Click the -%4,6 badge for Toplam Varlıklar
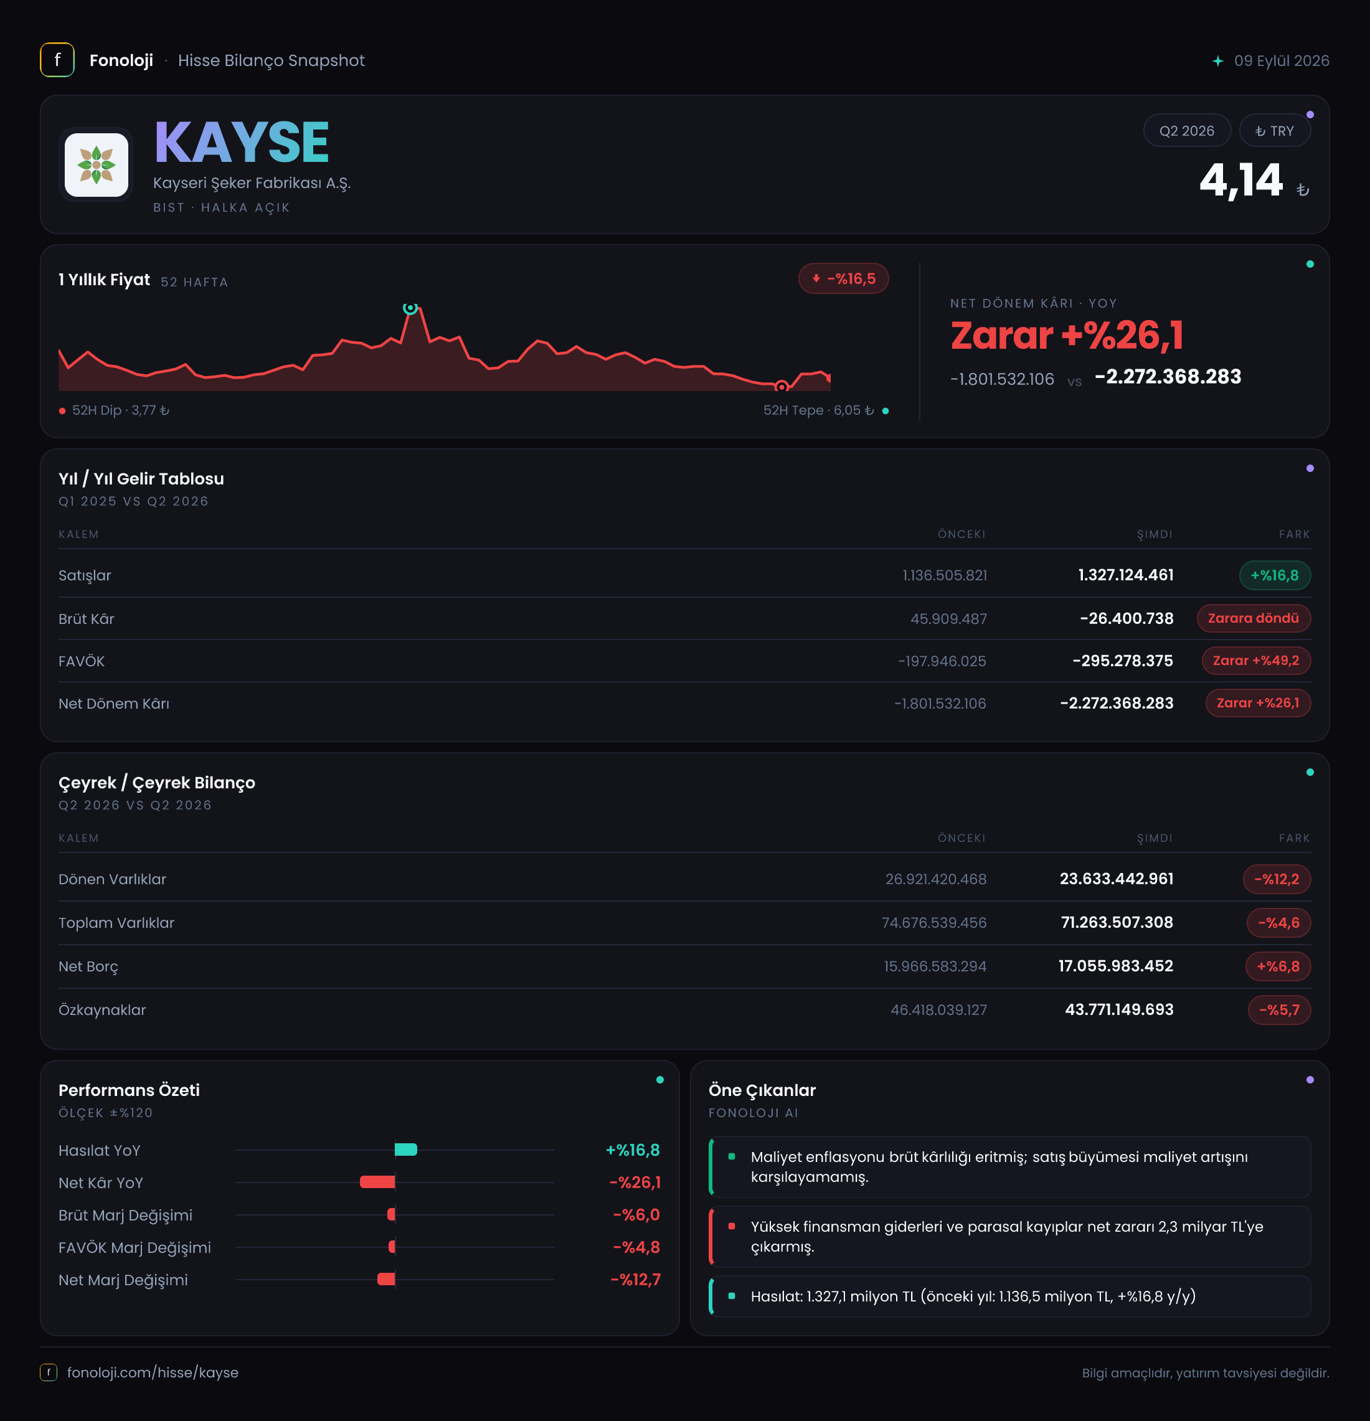Image resolution: width=1370 pixels, height=1421 pixels. [1278, 923]
